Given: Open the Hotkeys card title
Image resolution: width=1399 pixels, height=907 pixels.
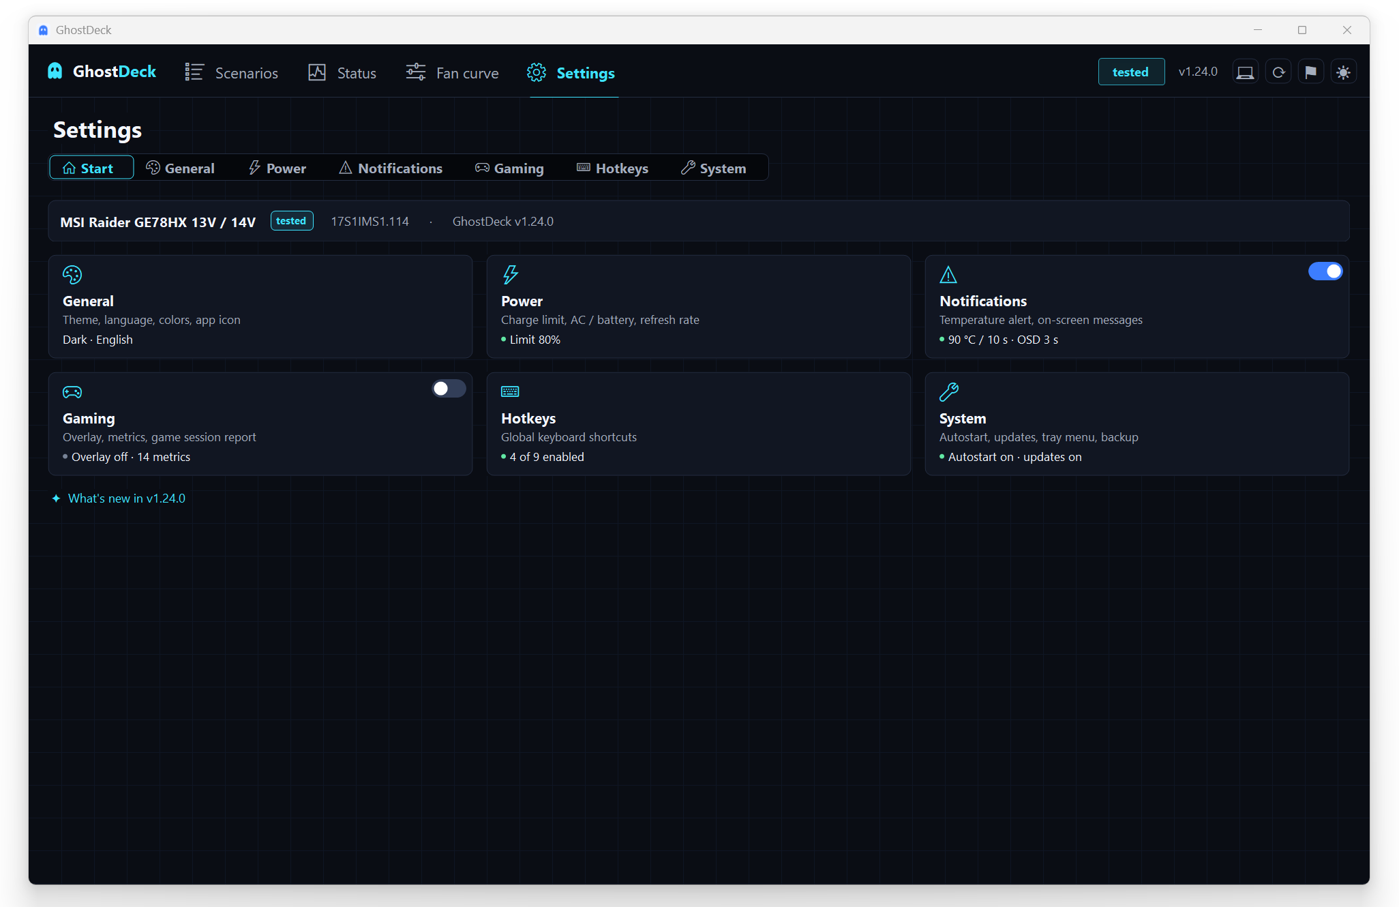Looking at the screenshot, I should click(x=528, y=419).
